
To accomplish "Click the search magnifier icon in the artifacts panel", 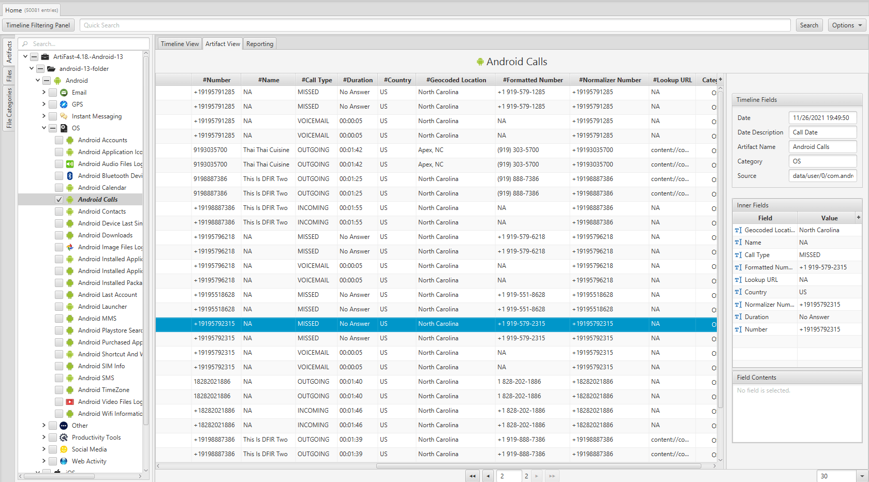I will point(25,44).
